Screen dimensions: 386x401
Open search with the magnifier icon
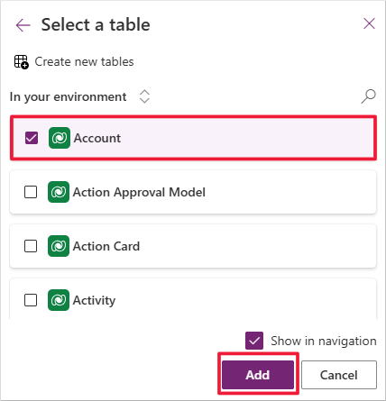pyautogui.click(x=368, y=96)
